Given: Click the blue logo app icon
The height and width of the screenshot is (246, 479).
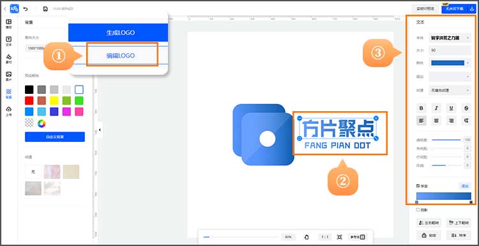Looking at the screenshot, I should point(14,9).
